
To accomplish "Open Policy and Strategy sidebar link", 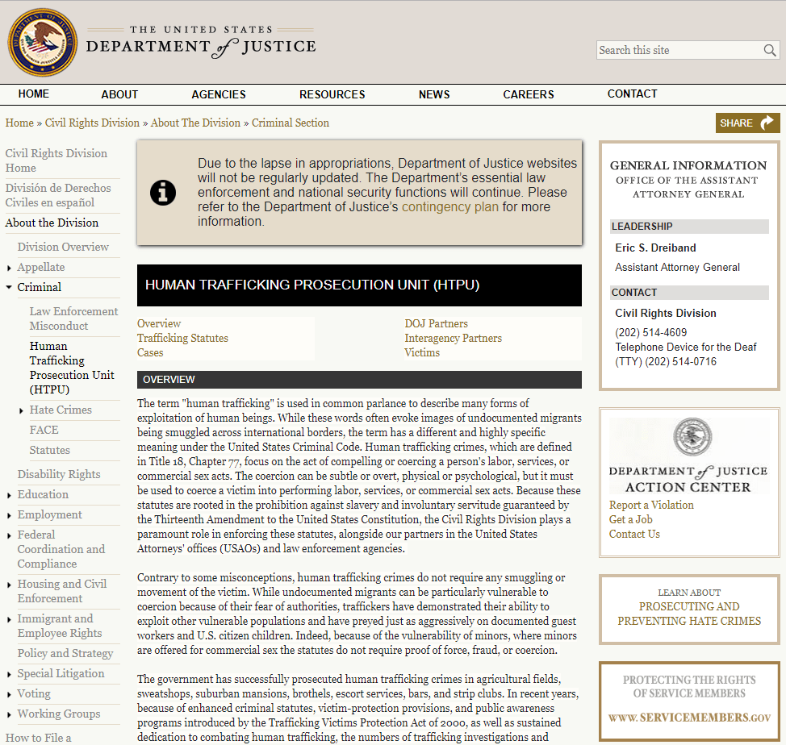I will (65, 653).
